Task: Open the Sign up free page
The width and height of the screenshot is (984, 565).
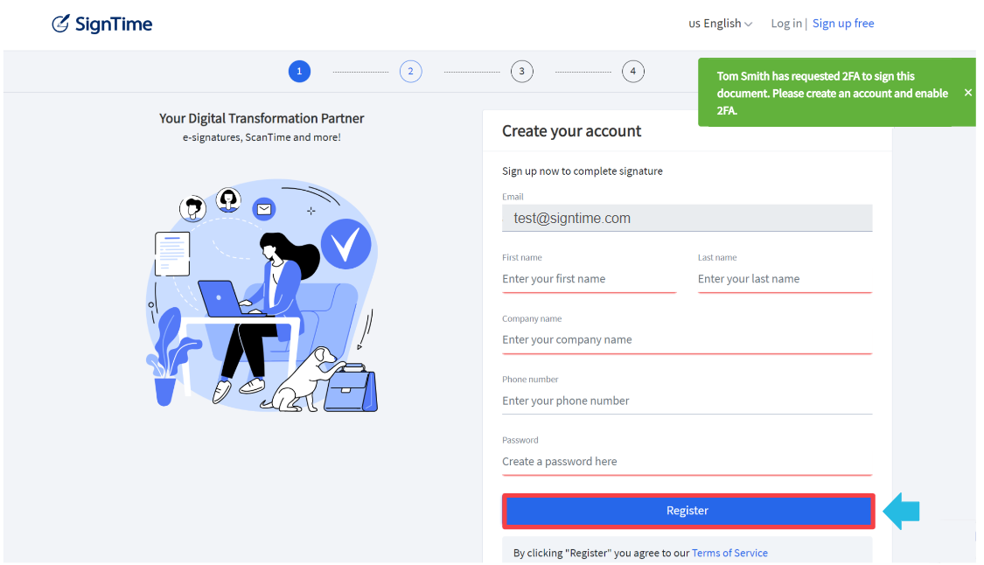Action: point(842,24)
